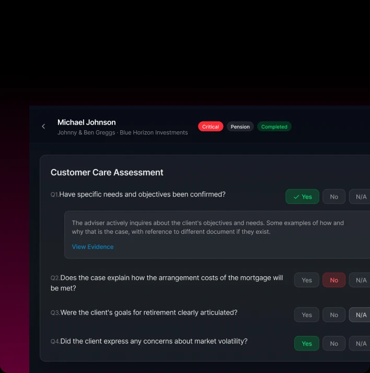Click the adviser explanation text under Q1
The height and width of the screenshot is (373, 370).
click(208, 227)
